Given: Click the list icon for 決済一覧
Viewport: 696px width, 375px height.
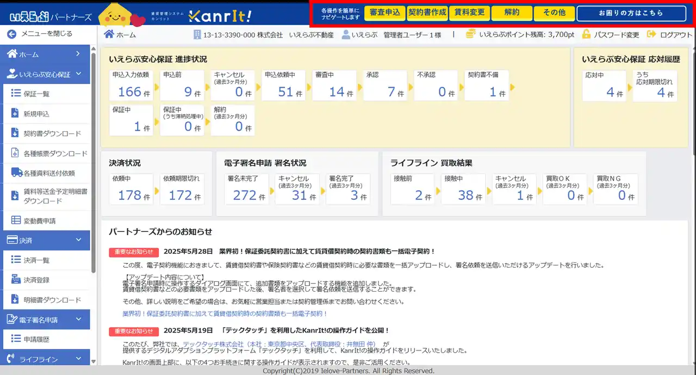Looking at the screenshot, I should [x=15, y=260].
